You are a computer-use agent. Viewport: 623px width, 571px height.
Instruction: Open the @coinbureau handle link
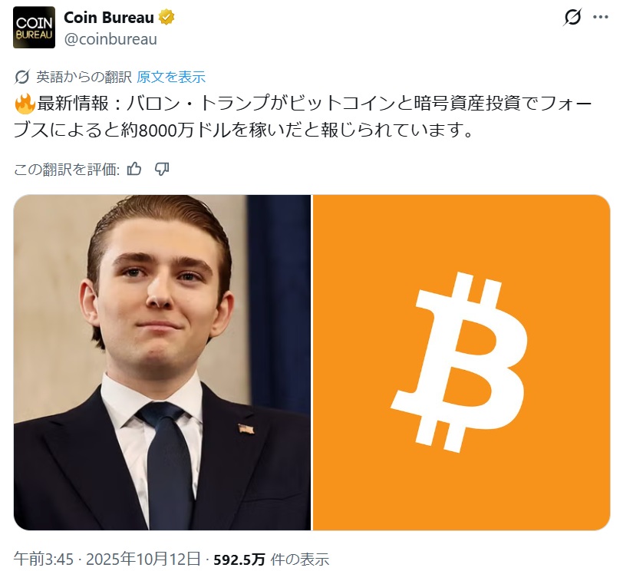[x=110, y=39]
